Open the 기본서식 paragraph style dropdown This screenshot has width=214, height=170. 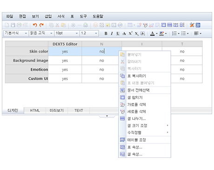pyautogui.click(x=16, y=33)
